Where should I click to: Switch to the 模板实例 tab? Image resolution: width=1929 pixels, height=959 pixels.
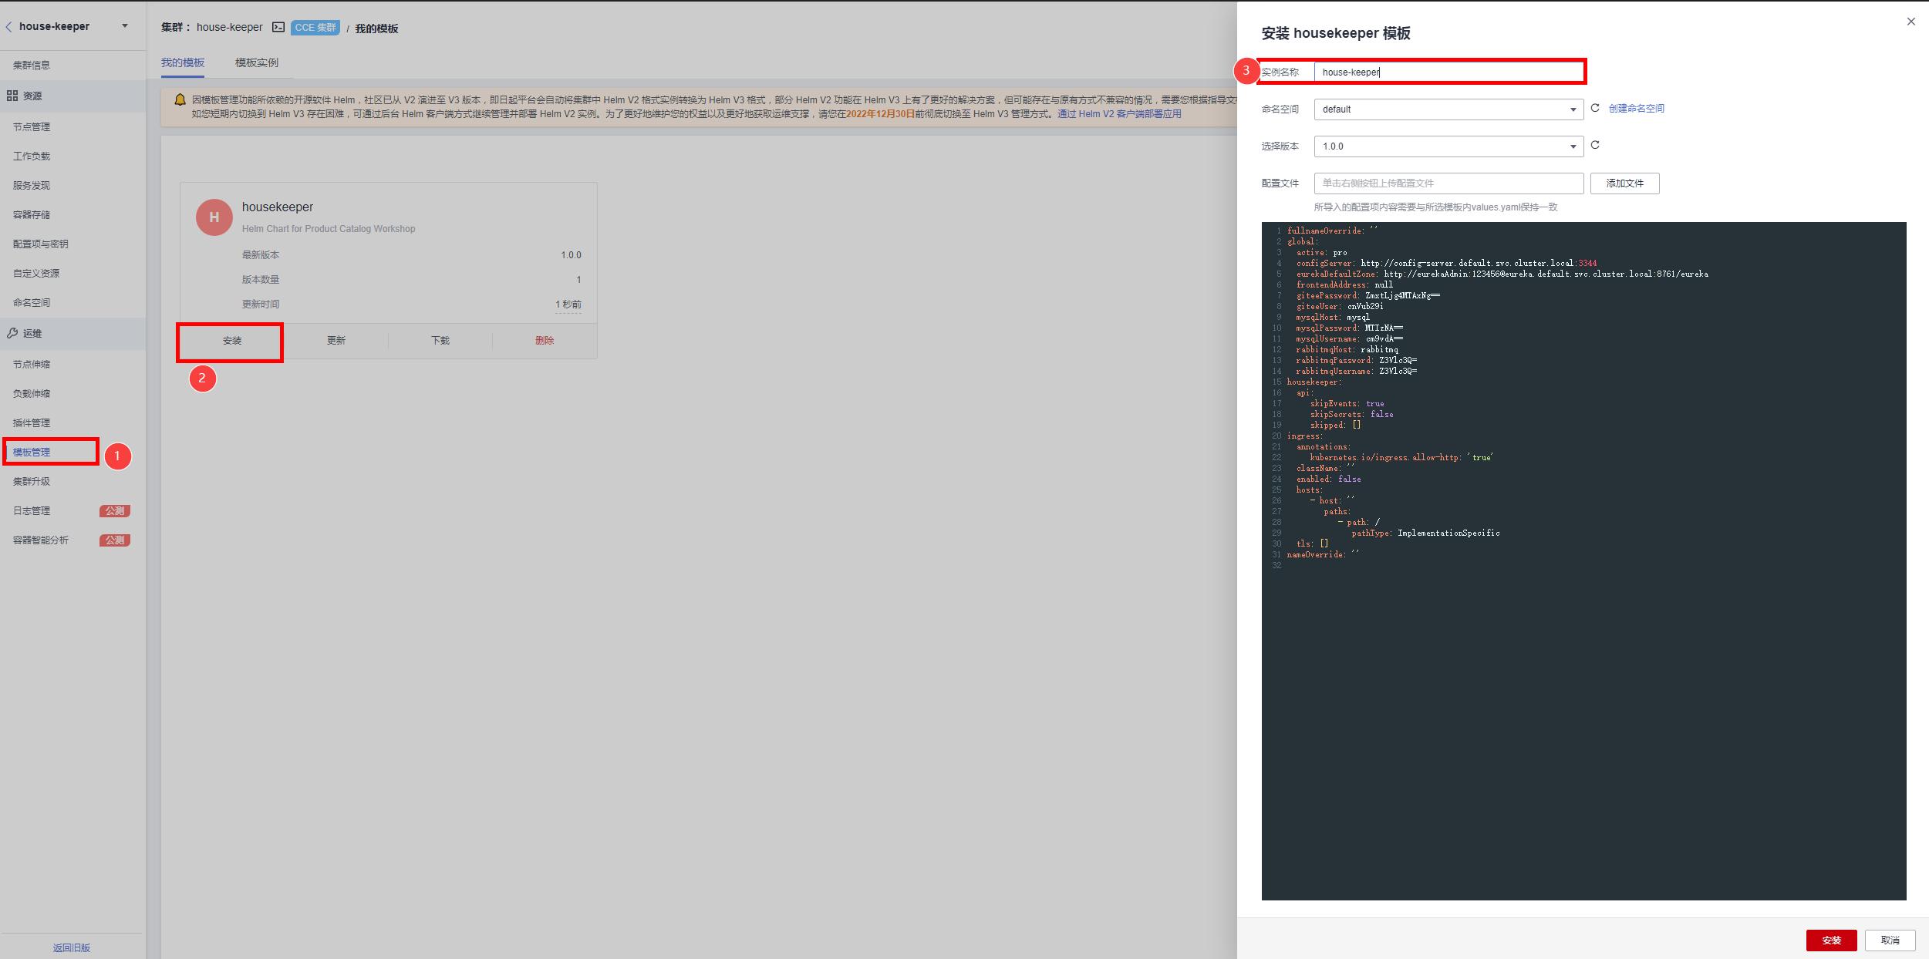coord(256,62)
